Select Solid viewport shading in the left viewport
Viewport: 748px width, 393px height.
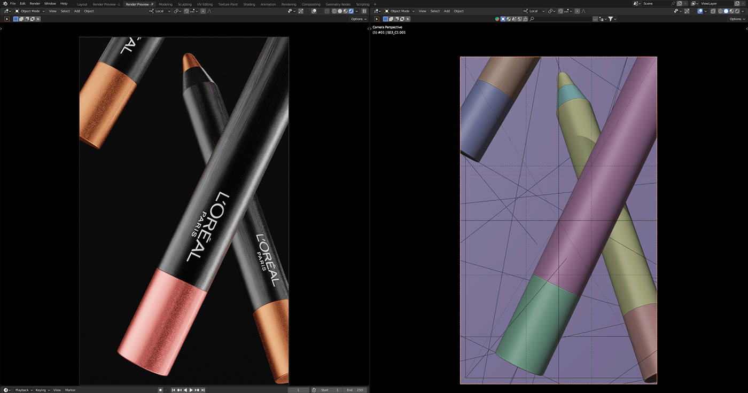click(340, 11)
